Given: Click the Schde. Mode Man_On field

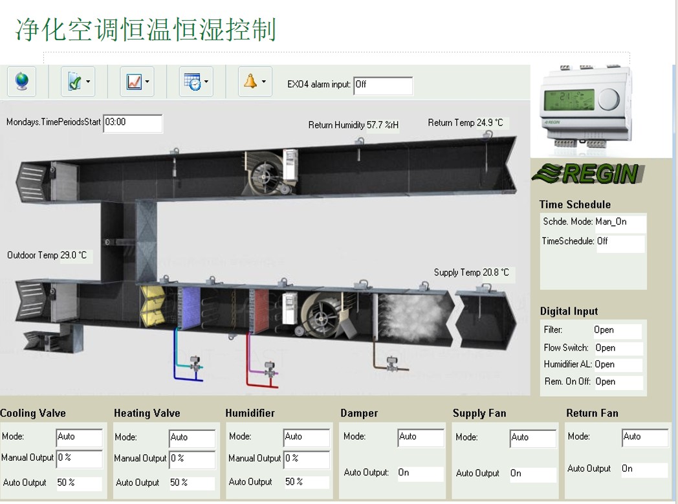Looking at the screenshot, I should click(619, 223).
